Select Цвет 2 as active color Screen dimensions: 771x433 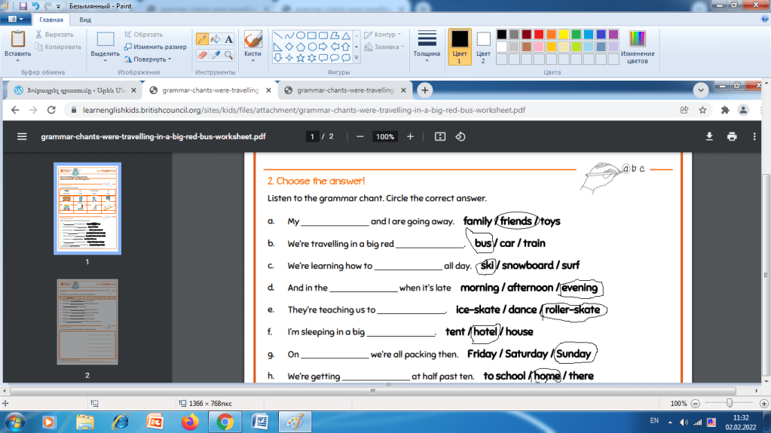tap(483, 45)
